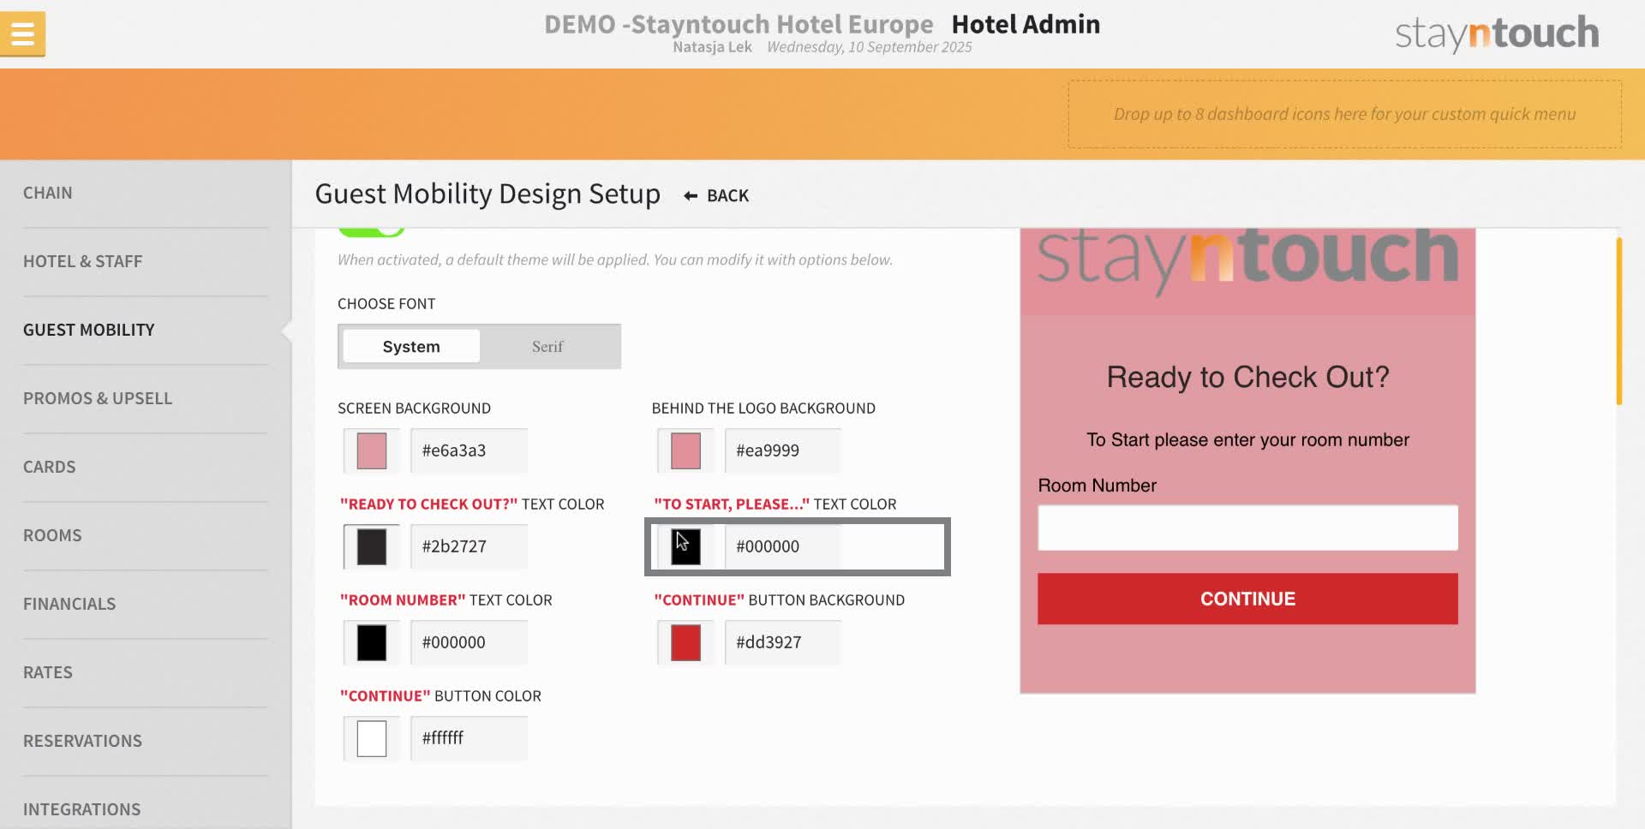Edit the #2b2727 hex field
The height and width of the screenshot is (829, 1645).
click(x=469, y=546)
